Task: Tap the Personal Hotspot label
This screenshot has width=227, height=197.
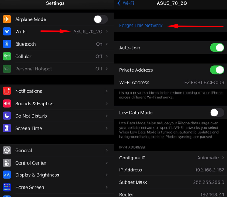Action: pos(34,69)
